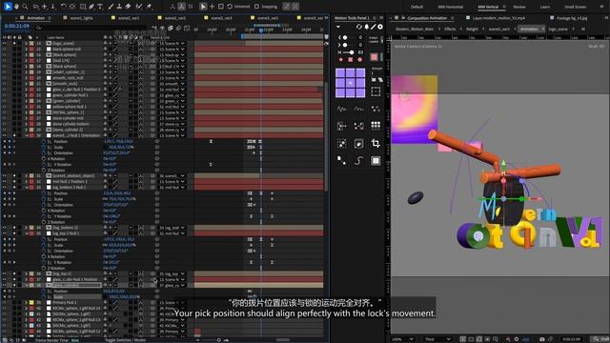Select the MM Vertical workspace
The image size is (610, 343).
coord(488,7)
